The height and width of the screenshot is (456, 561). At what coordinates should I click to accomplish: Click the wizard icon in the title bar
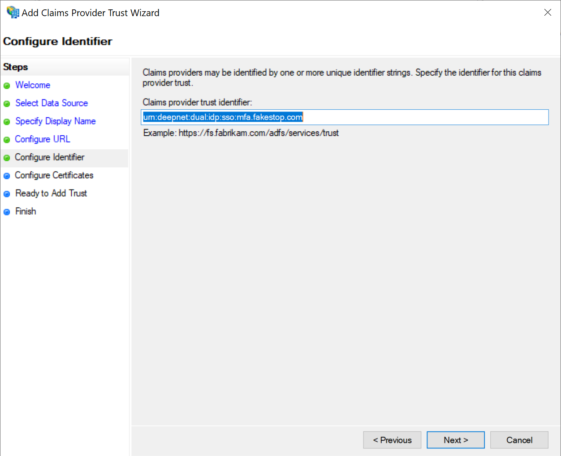pos(13,13)
